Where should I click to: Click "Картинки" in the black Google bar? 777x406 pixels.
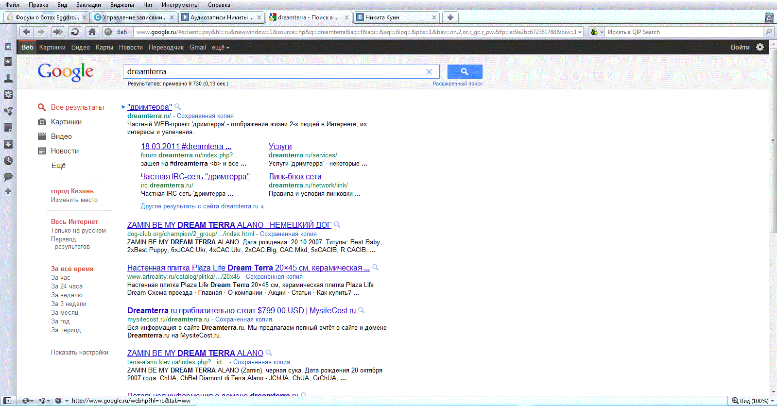point(52,48)
